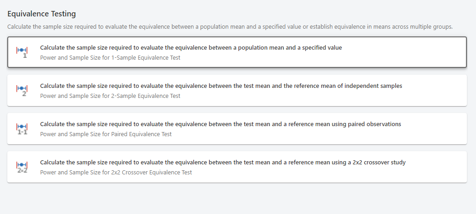The width and height of the screenshot is (476, 214).
Task: Select 'Power and Sample Size for 2x2 Crossover' subtitle
Action: point(116,173)
